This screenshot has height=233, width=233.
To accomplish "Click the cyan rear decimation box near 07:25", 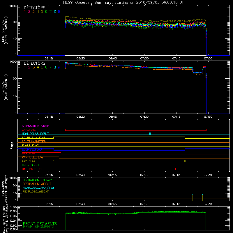I will point(197,194).
